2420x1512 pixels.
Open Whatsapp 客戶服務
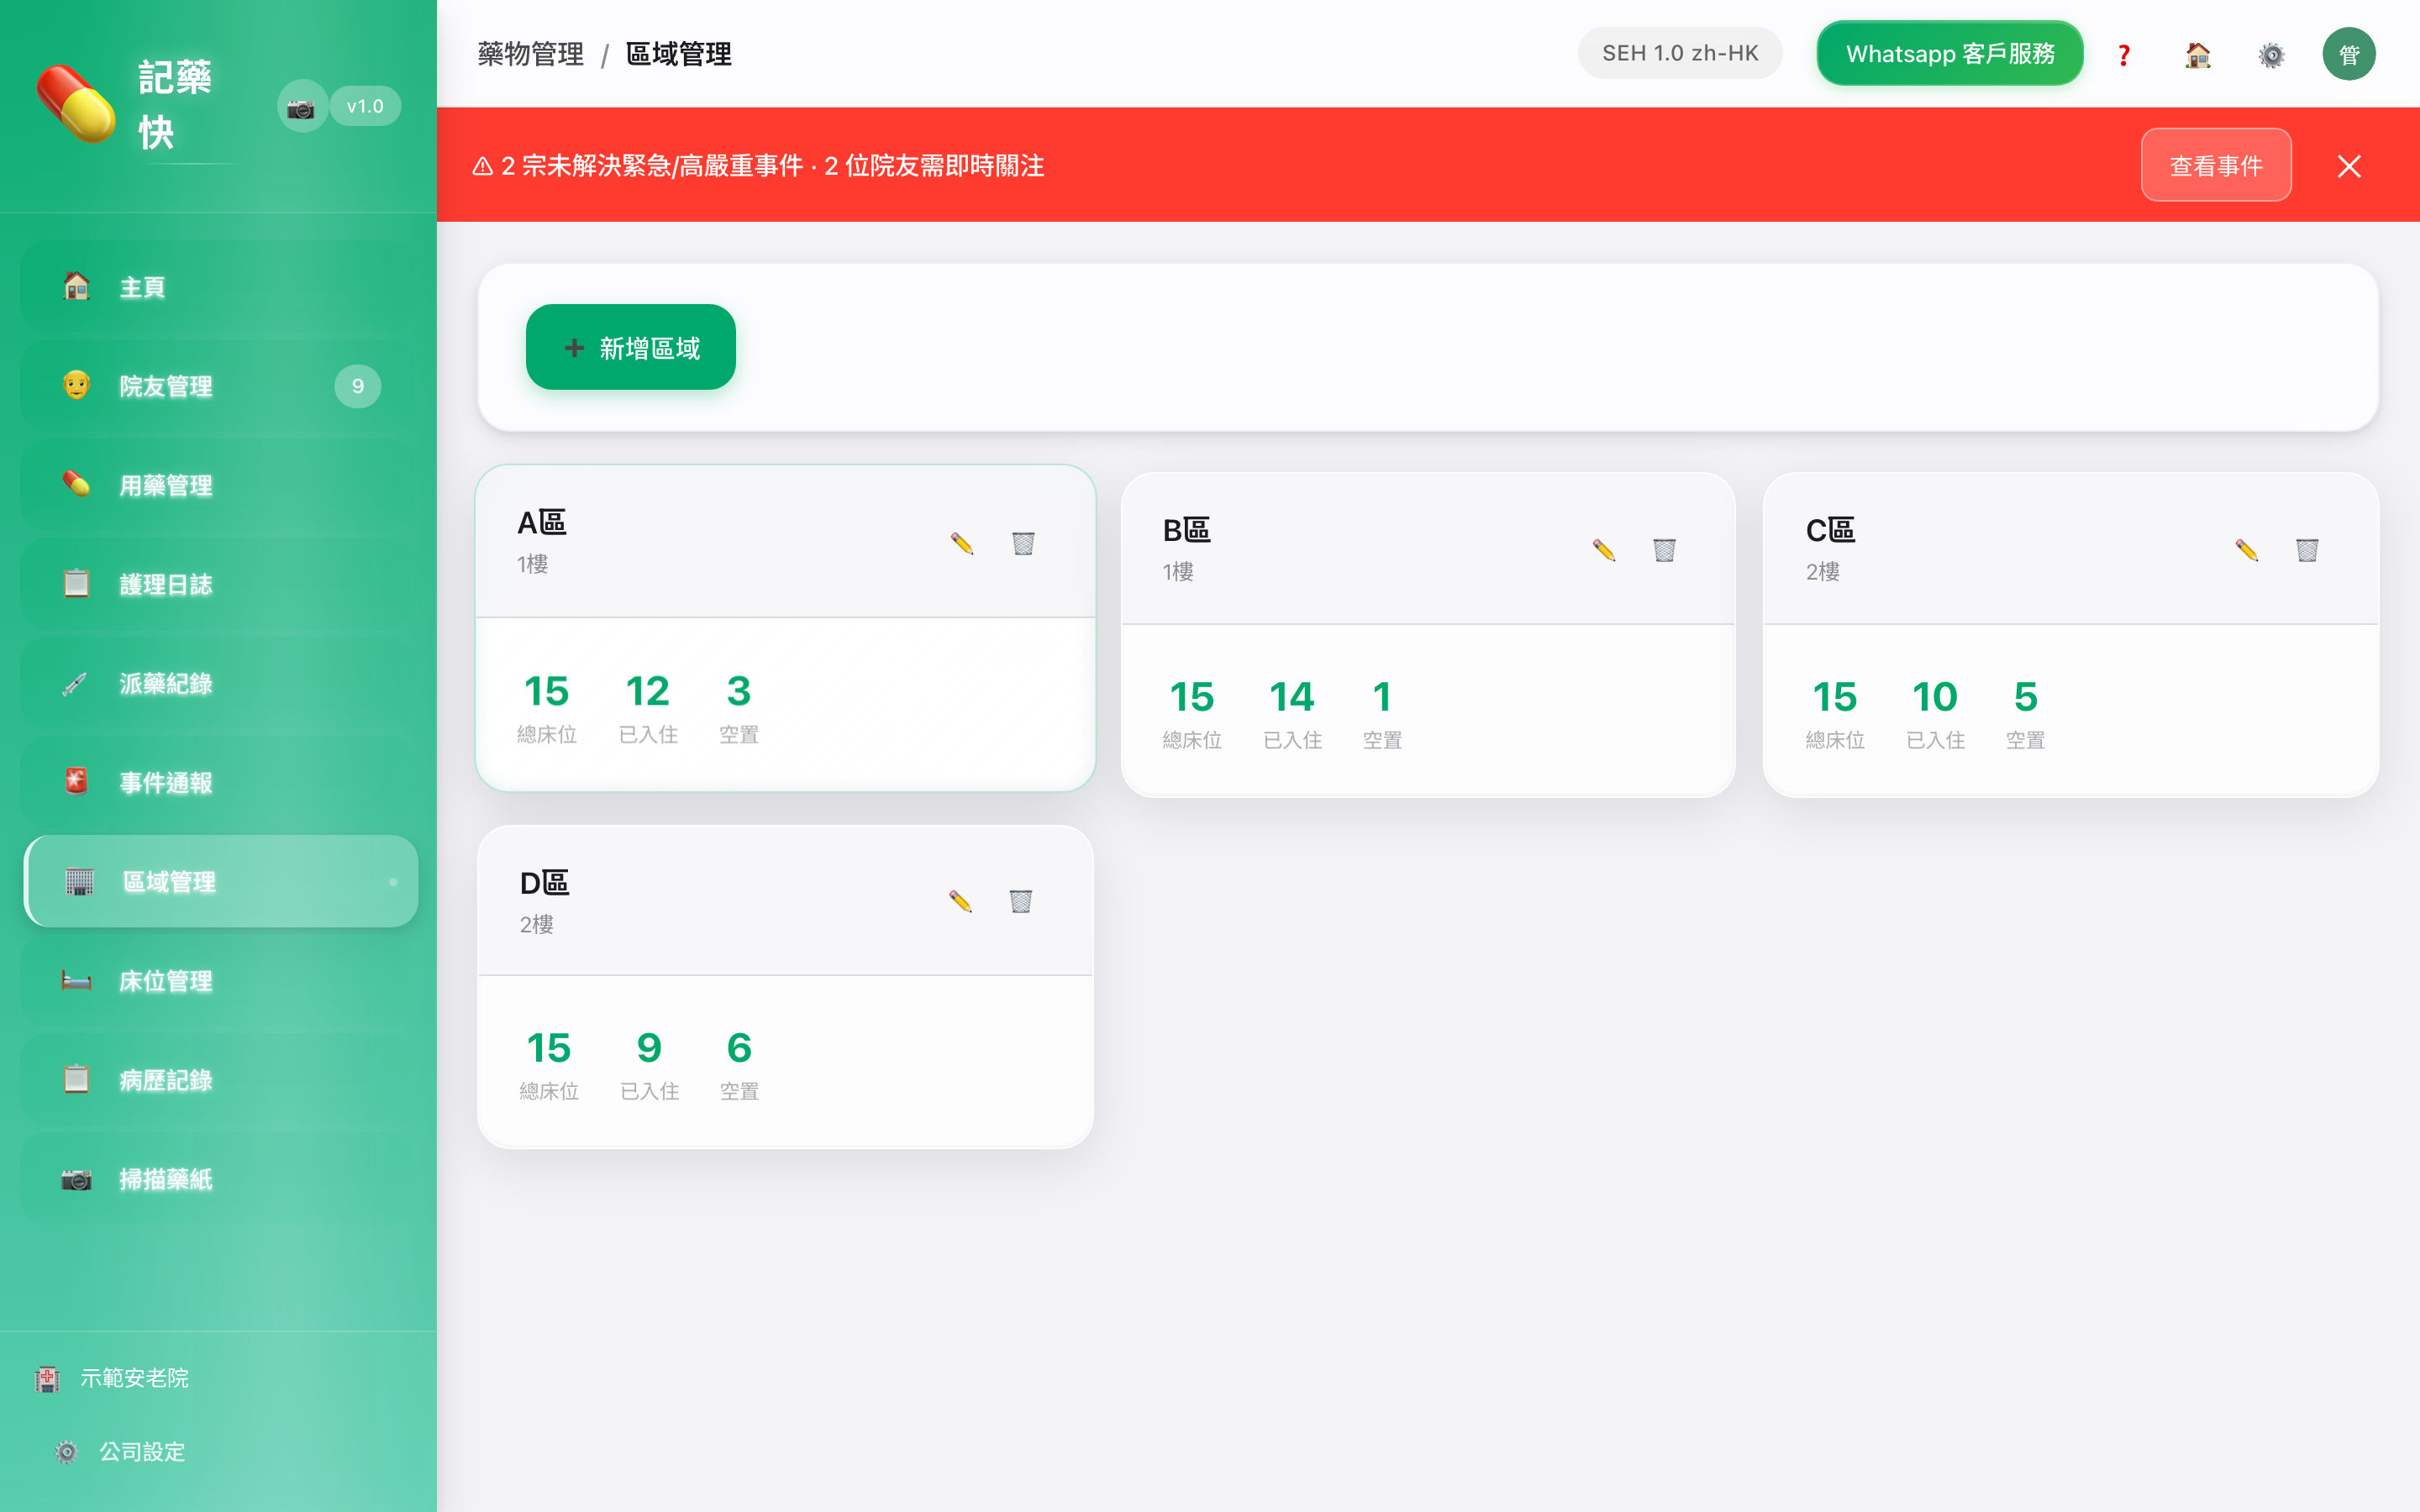coord(1950,53)
